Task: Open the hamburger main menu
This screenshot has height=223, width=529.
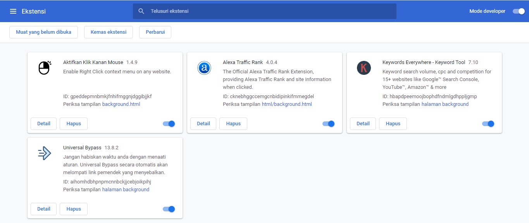Action: (x=13, y=11)
